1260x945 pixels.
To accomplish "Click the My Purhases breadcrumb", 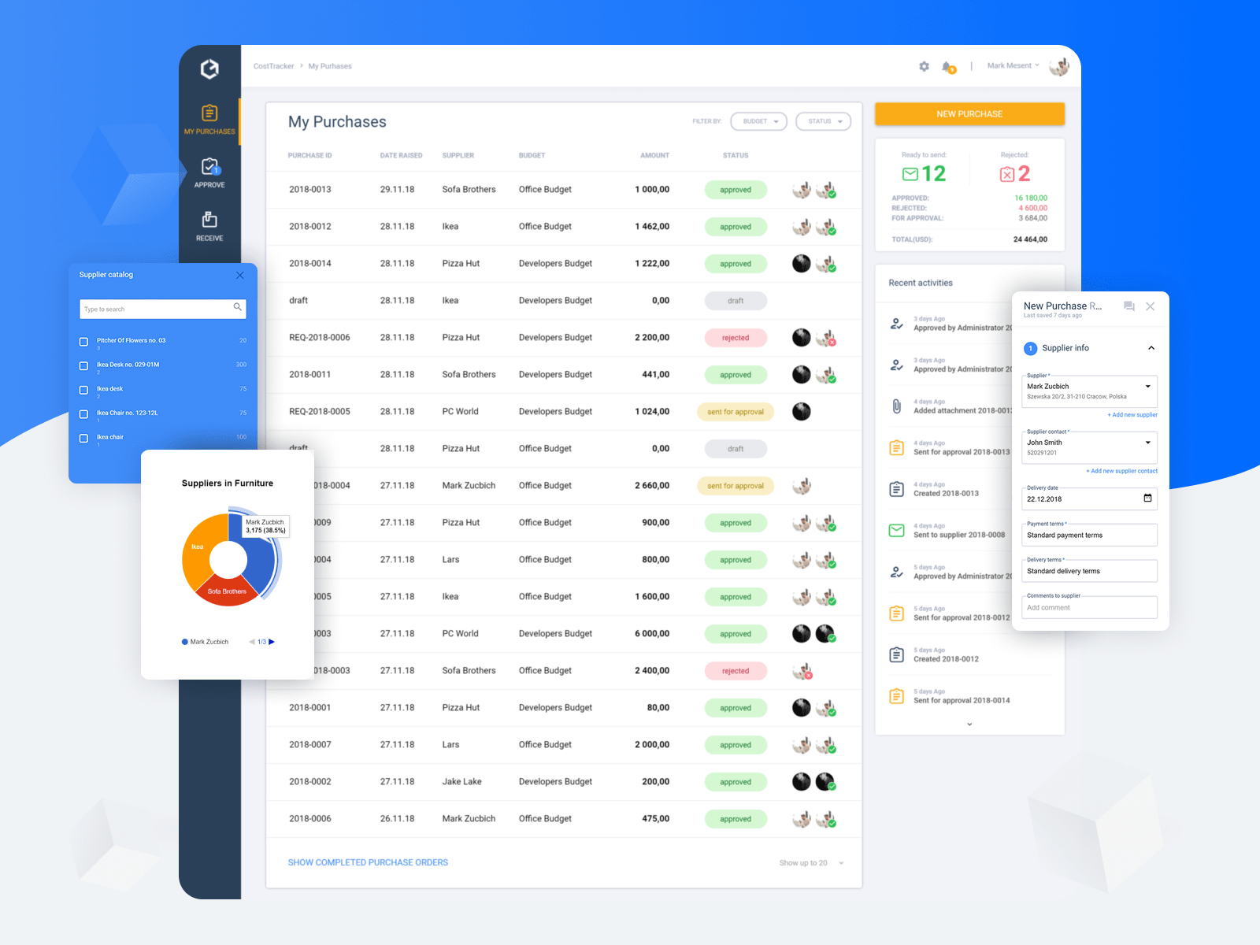I will 330,66.
